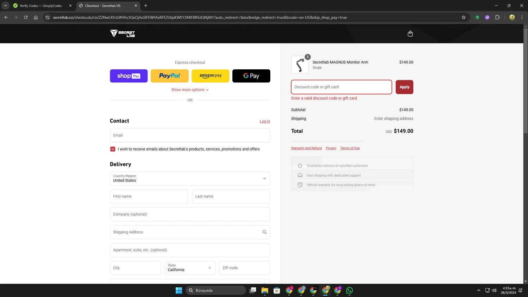This screenshot has height=297, width=528.
Task: Uncheck the Secretlab promotional emails checkbox
Action: 113,149
